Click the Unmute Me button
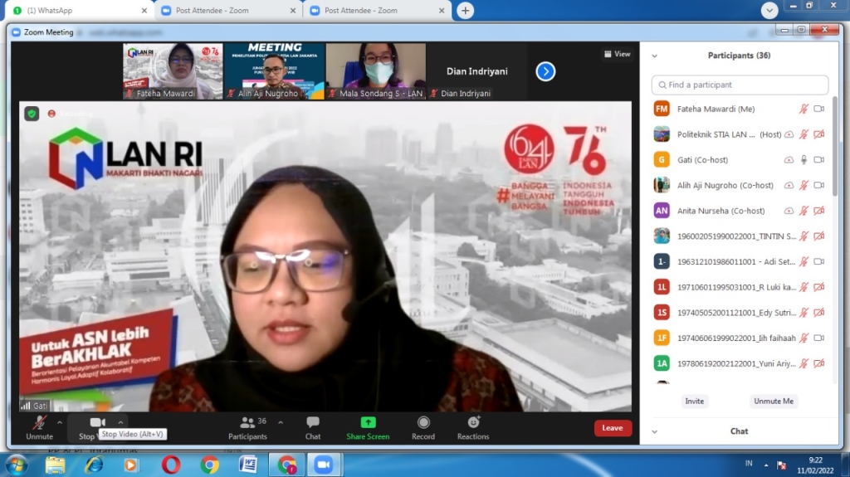Image resolution: width=850 pixels, height=477 pixels. [x=774, y=402]
